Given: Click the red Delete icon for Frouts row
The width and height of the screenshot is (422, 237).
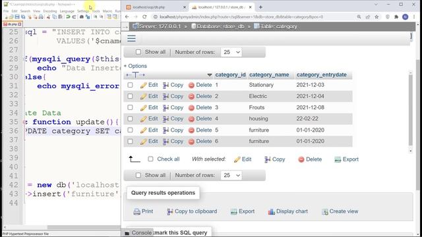Looking at the screenshot, I should click(191, 108).
